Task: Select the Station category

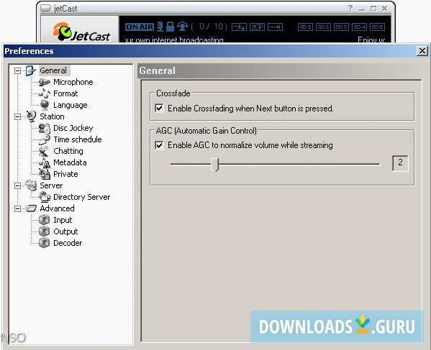Action: click(52, 116)
